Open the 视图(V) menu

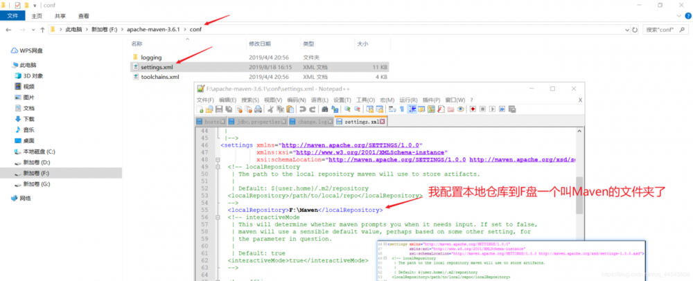pos(273,100)
